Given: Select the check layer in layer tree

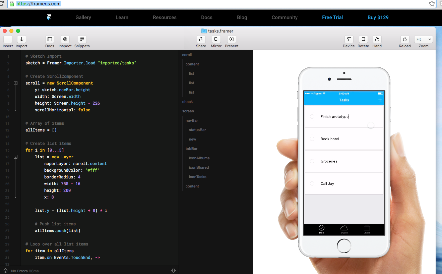Looking at the screenshot, I should tap(188, 102).
